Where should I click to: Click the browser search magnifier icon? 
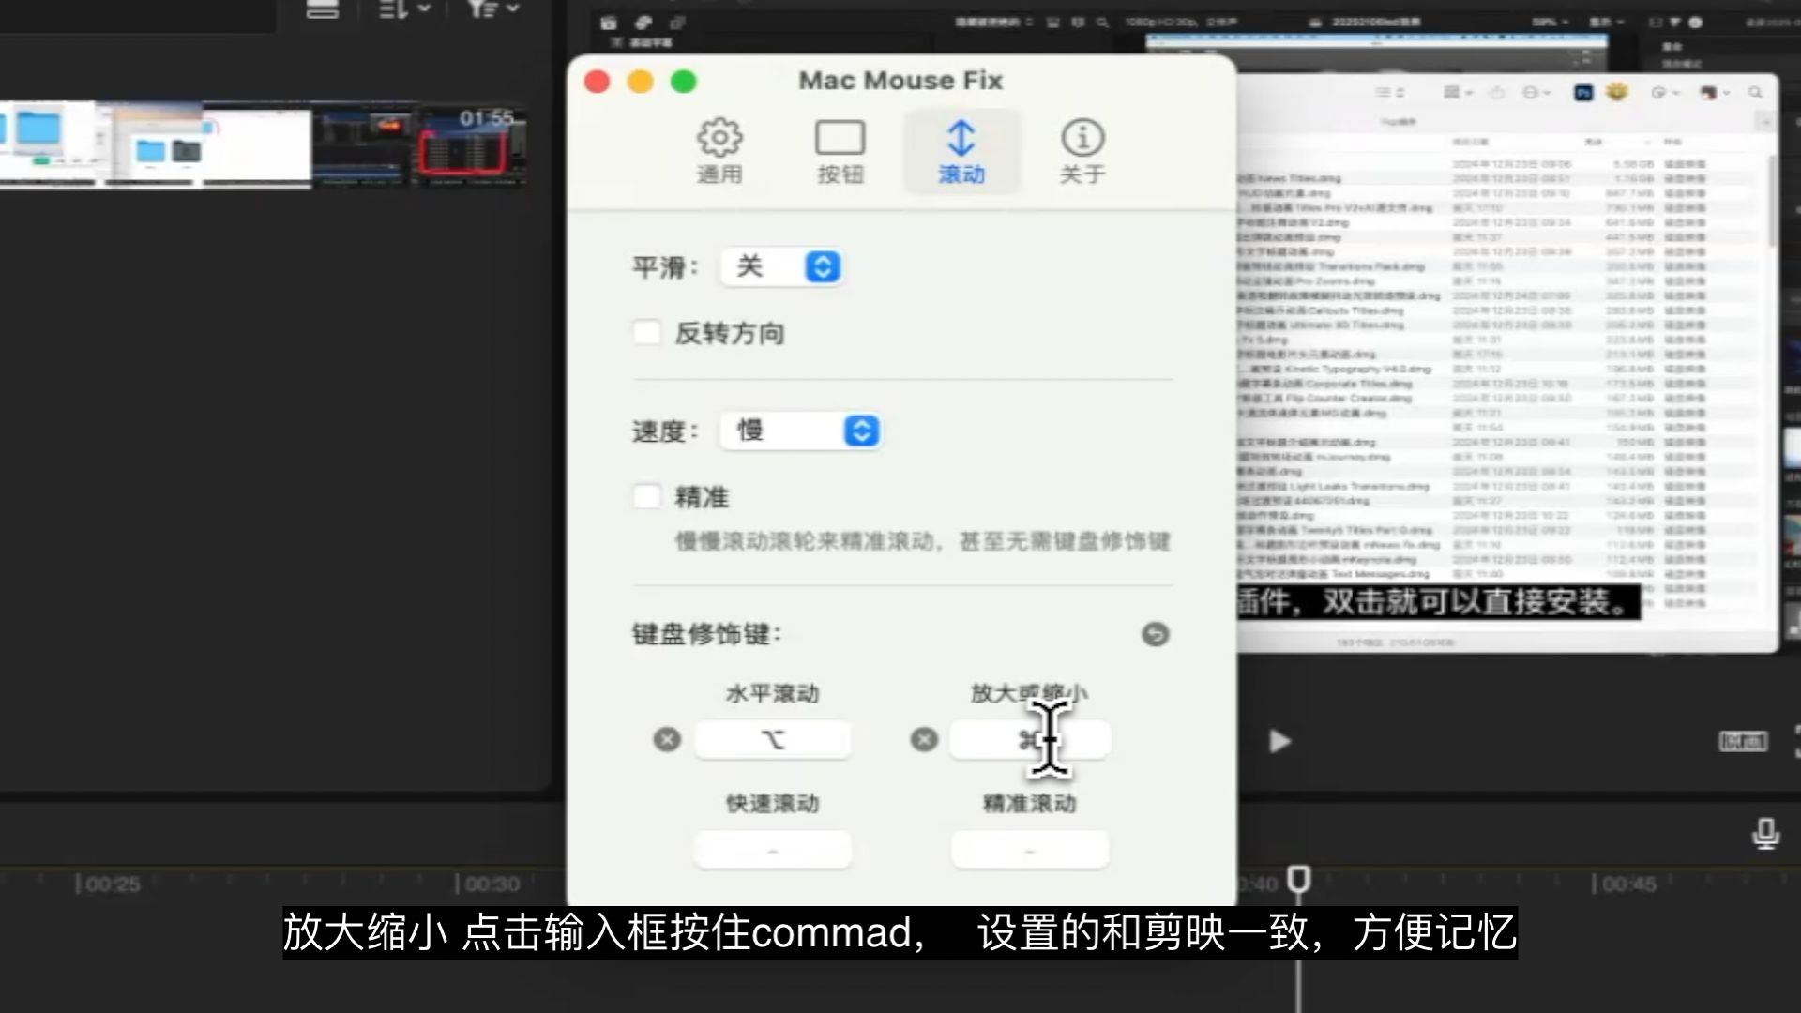[x=1102, y=22]
